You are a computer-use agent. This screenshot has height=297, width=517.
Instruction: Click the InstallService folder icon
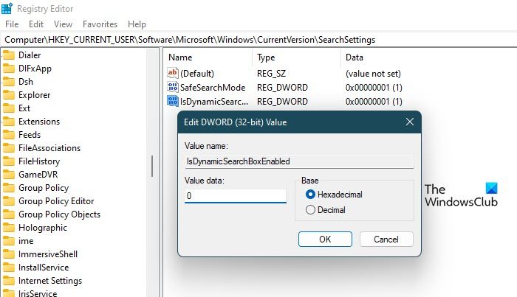pyautogui.click(x=9, y=268)
